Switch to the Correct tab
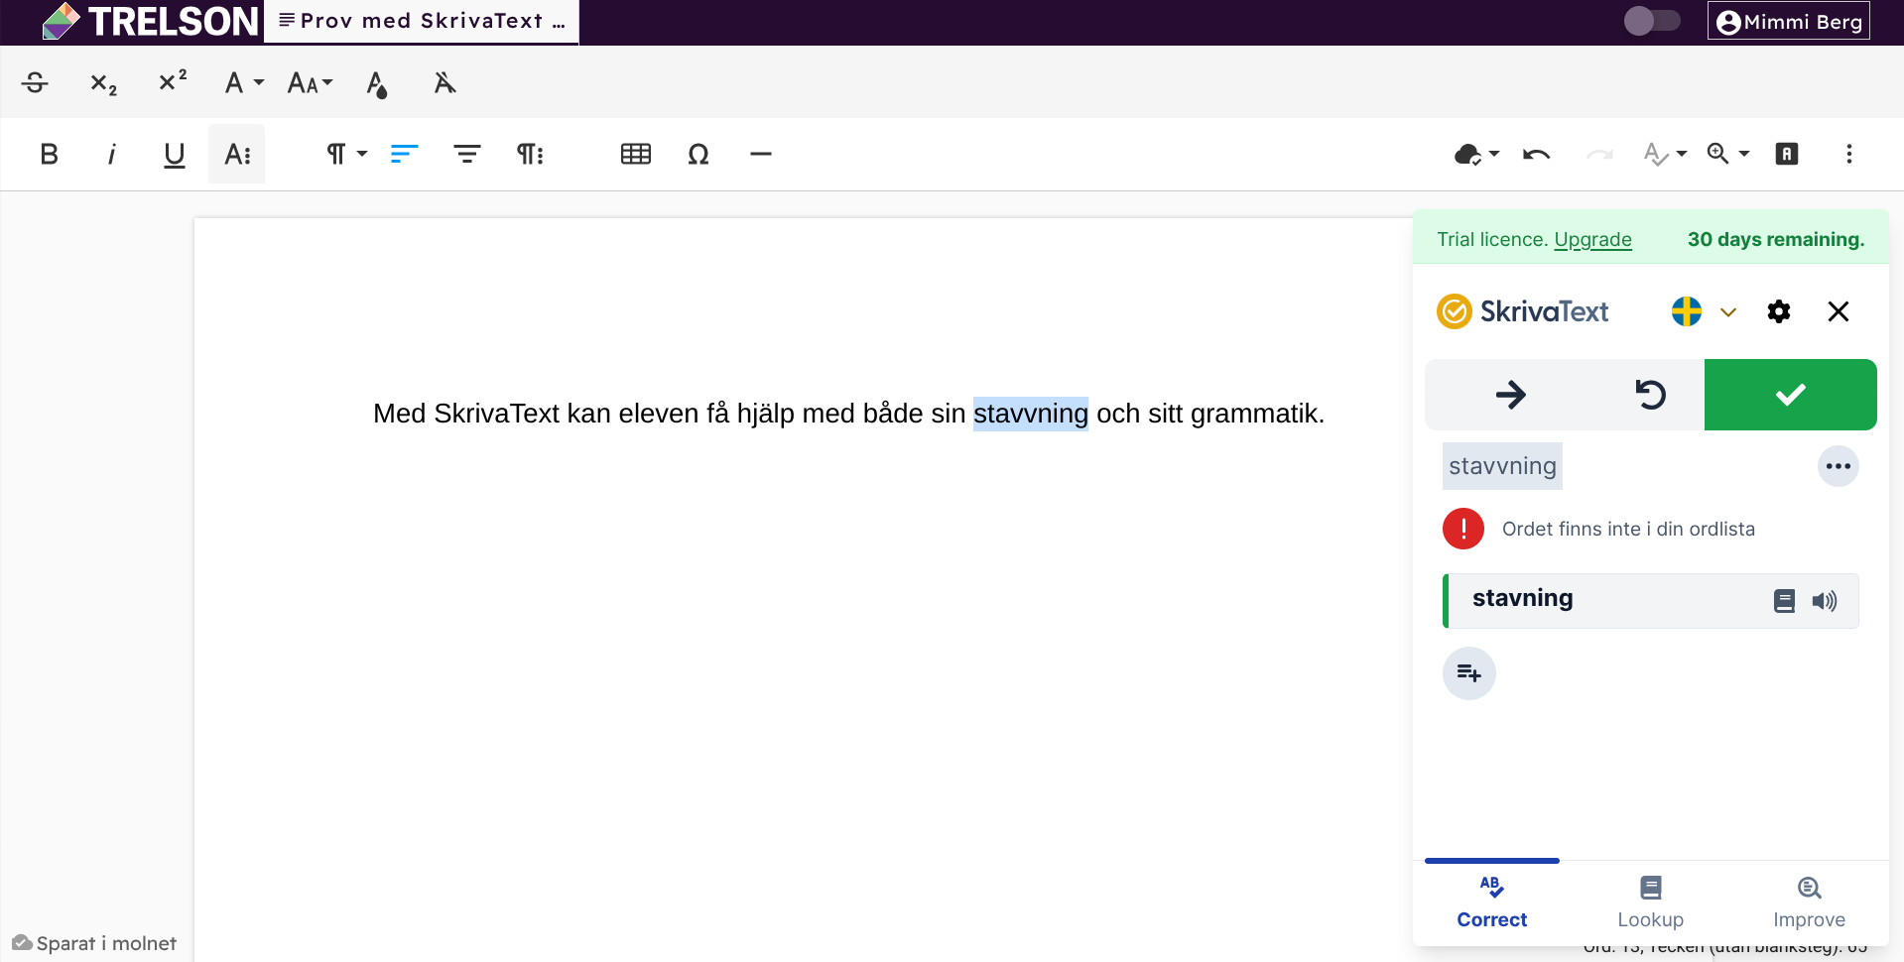This screenshot has height=962, width=1904. [x=1492, y=901]
